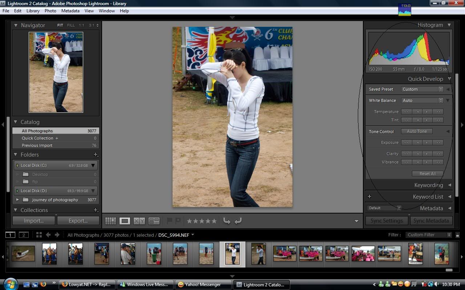This screenshot has width=465, height=290.
Task: Select the Loupe view icon
Action: tap(125, 221)
